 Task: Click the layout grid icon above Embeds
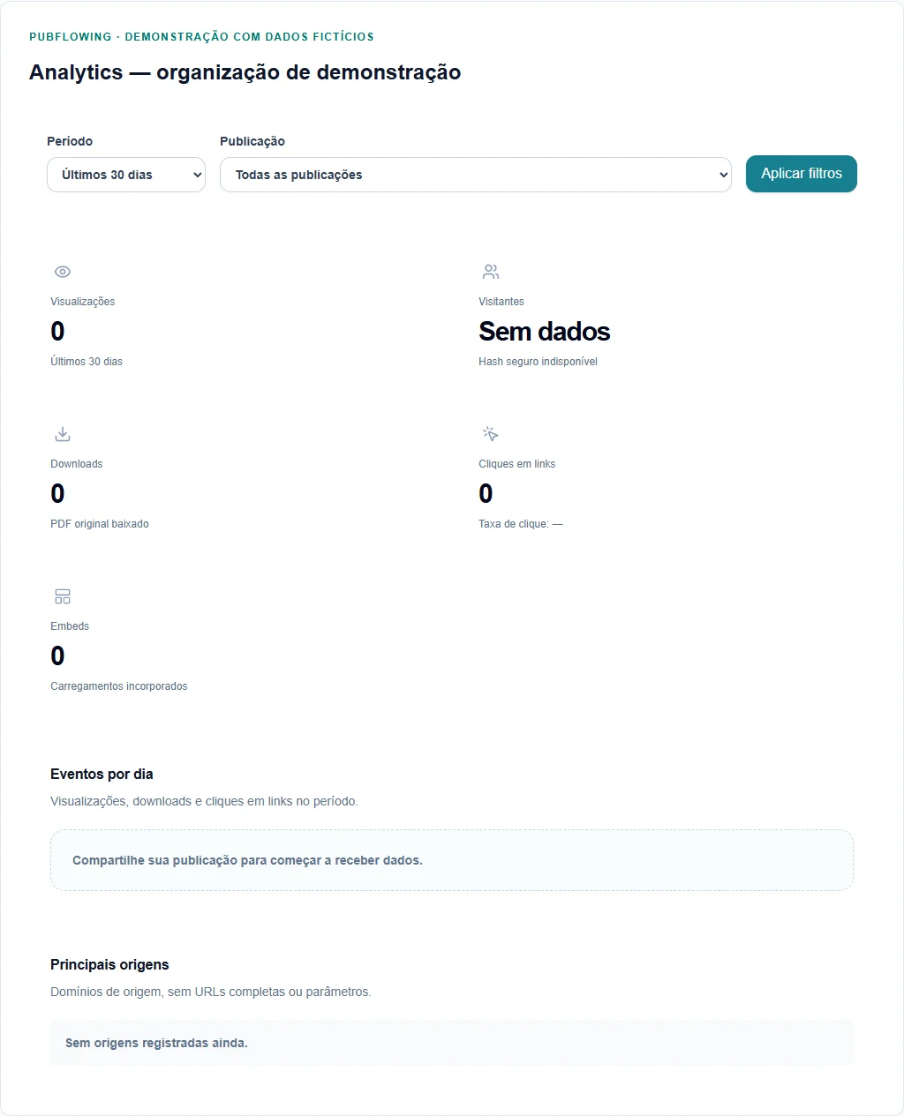click(x=63, y=596)
